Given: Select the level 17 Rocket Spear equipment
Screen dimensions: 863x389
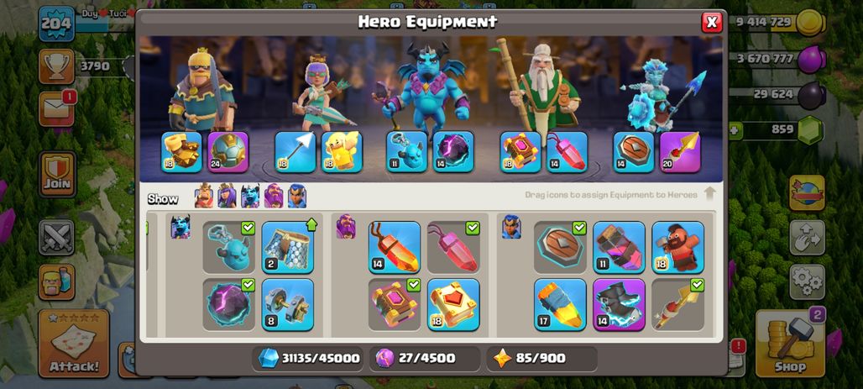Looking at the screenshot, I should pos(560,305).
